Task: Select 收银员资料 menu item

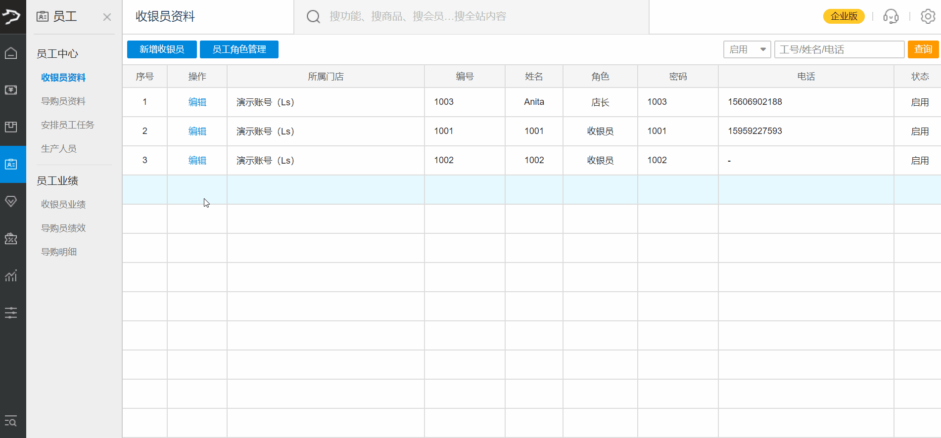Action: coord(63,78)
